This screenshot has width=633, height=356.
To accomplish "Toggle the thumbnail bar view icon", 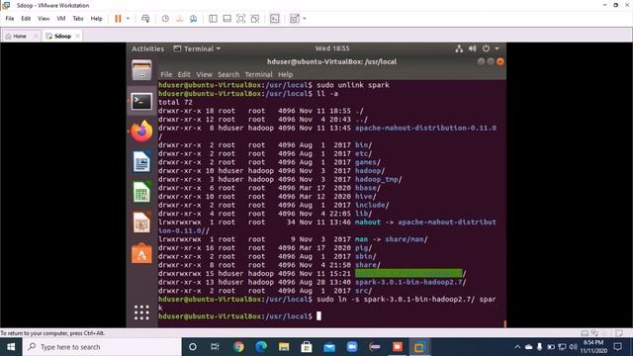I will coord(226,19).
